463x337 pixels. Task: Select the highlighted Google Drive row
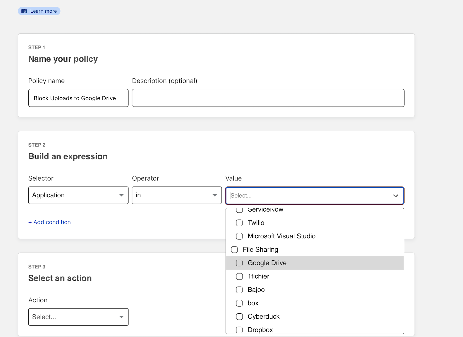(x=267, y=263)
